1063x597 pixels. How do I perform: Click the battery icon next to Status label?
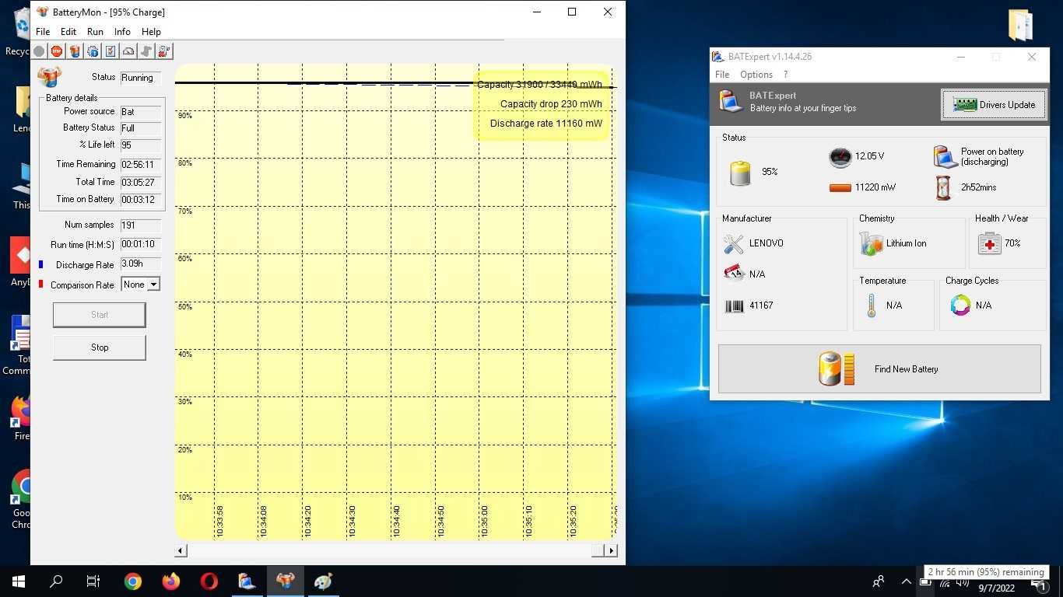49,76
